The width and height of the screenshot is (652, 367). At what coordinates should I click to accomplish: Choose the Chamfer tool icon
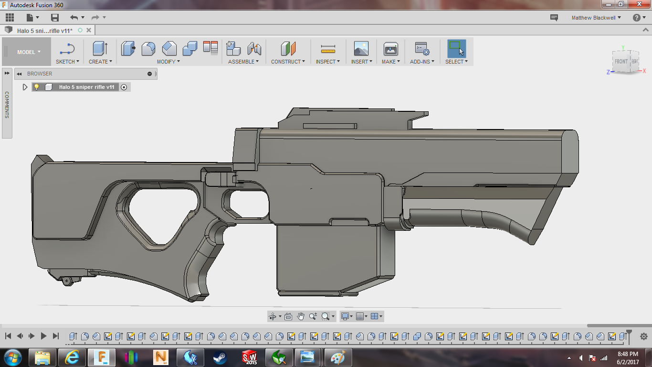click(169, 49)
